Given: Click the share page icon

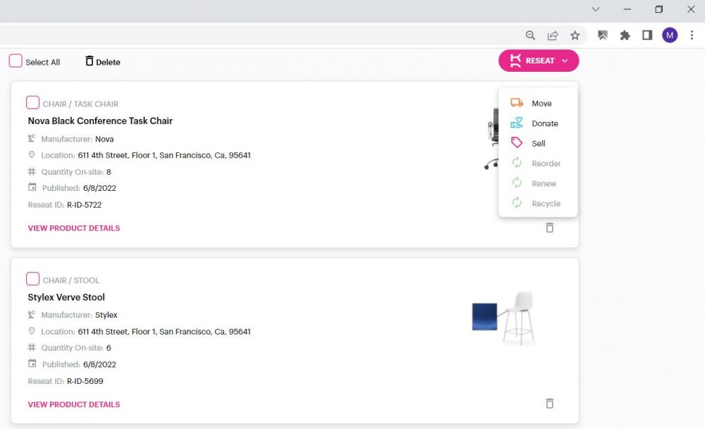Looking at the screenshot, I should click(x=553, y=35).
